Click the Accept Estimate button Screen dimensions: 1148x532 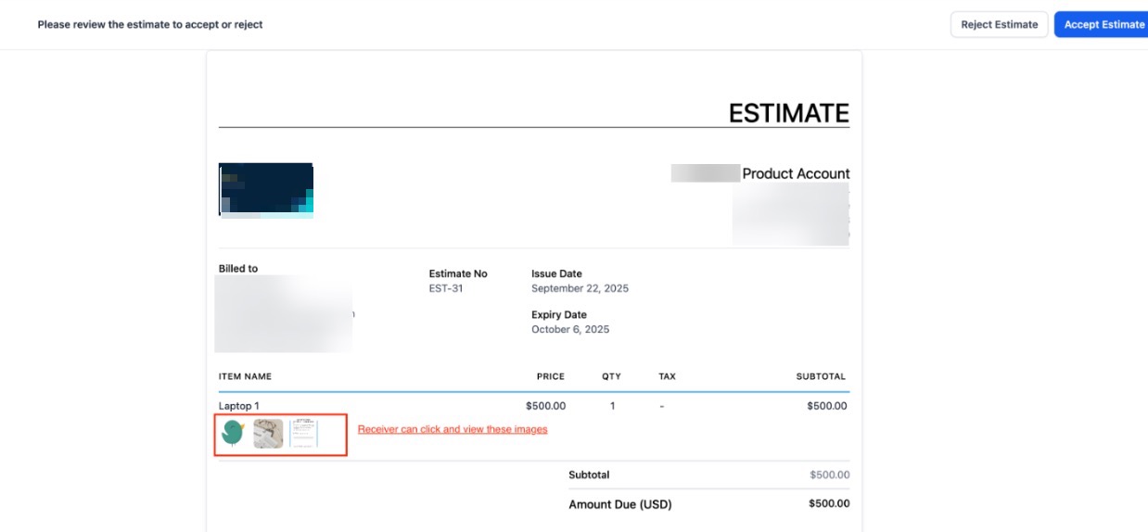click(x=1103, y=25)
